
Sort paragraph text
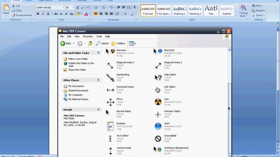point(129,7)
